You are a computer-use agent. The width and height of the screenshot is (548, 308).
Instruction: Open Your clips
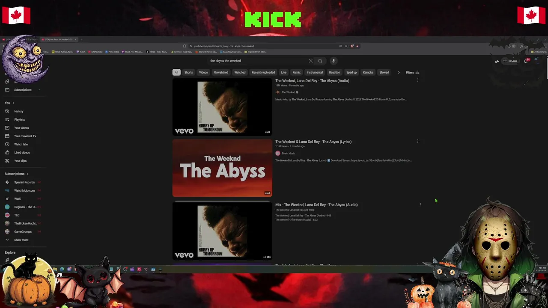point(20,161)
